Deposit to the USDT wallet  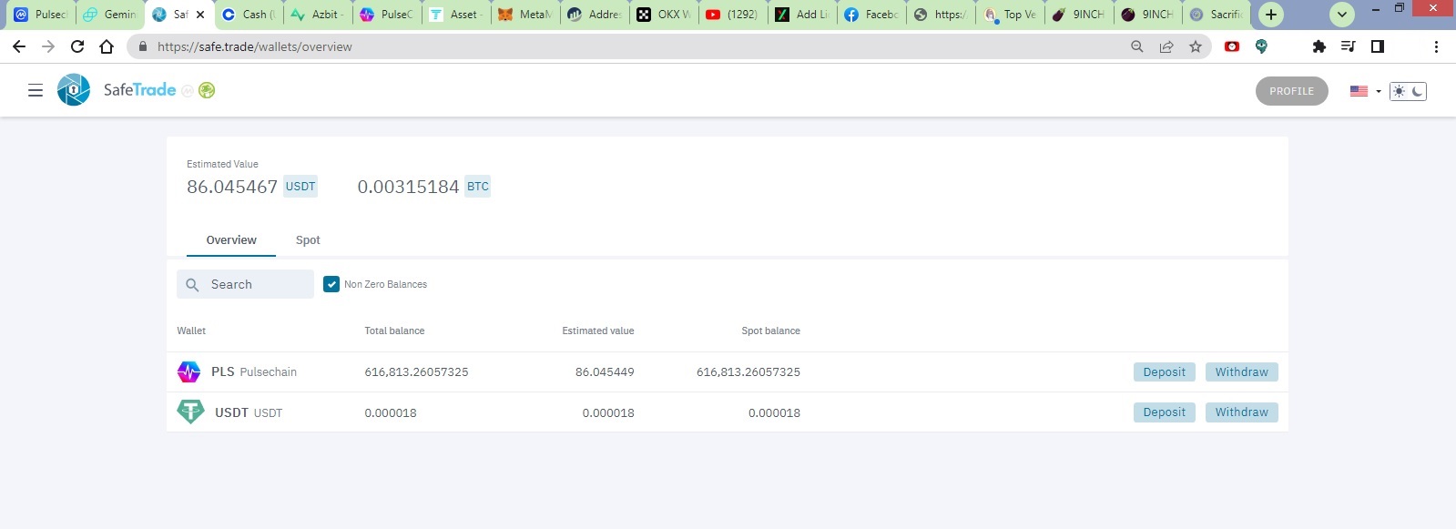pyautogui.click(x=1164, y=412)
